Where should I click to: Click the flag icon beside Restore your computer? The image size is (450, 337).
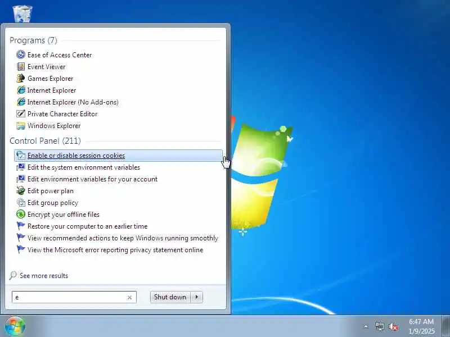click(x=21, y=226)
